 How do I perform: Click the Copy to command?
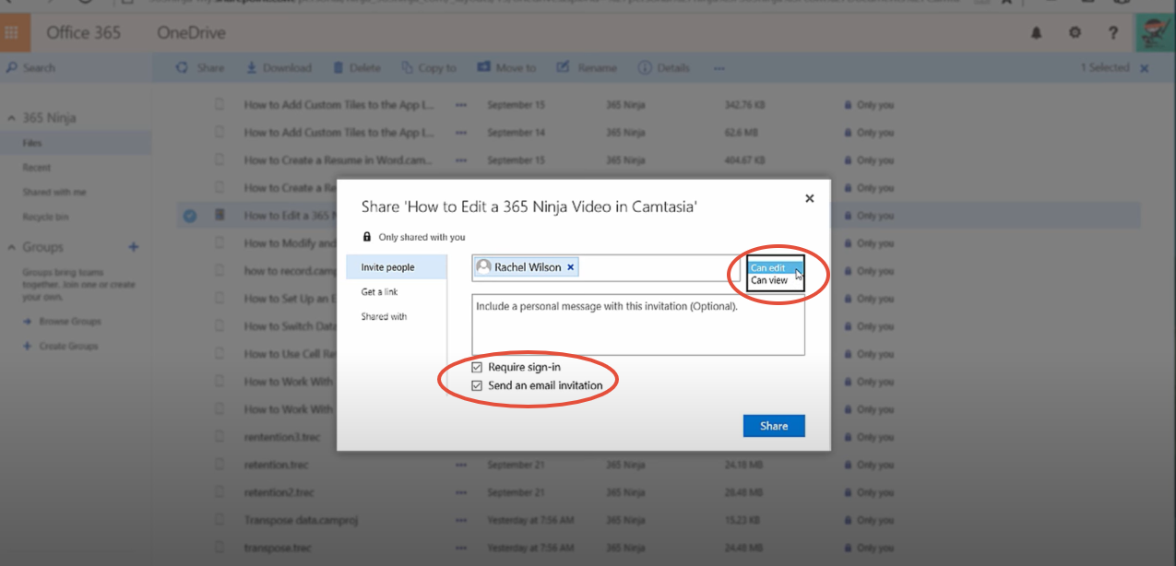429,68
